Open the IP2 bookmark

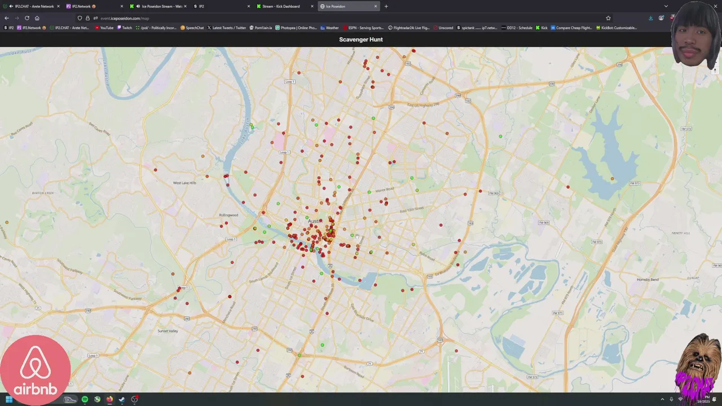pos(8,28)
